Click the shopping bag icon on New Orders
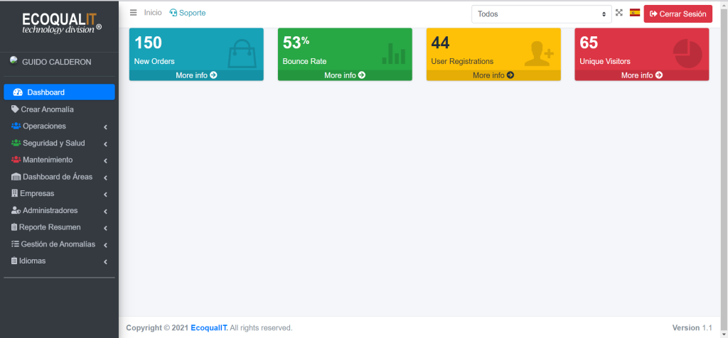The height and width of the screenshot is (338, 728). (241, 53)
